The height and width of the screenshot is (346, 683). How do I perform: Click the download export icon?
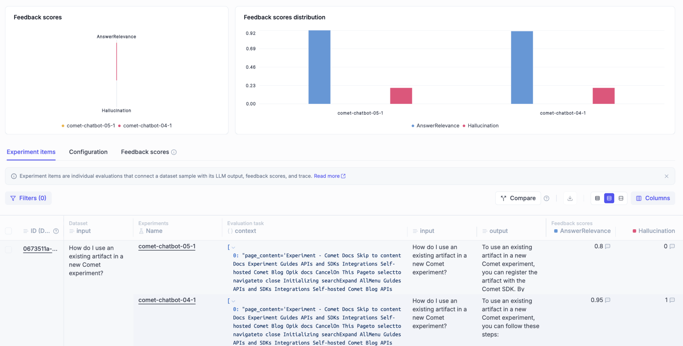point(570,198)
